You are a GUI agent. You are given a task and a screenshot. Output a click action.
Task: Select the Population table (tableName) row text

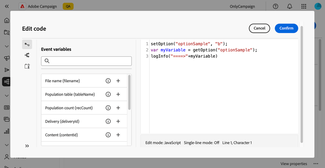coord(70,94)
